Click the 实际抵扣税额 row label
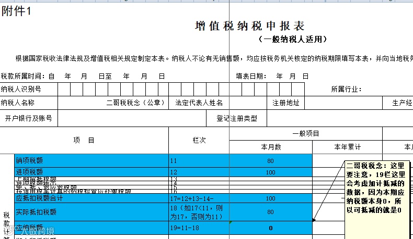This screenshot has width=413, height=239. (x=91, y=212)
